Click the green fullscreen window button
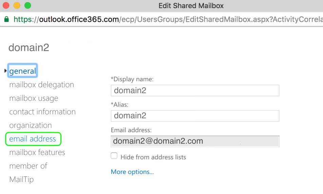323x194 pixels. (27, 5)
